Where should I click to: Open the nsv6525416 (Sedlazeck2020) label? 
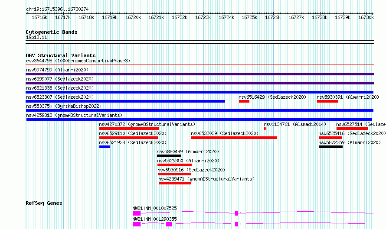[x=352, y=133]
